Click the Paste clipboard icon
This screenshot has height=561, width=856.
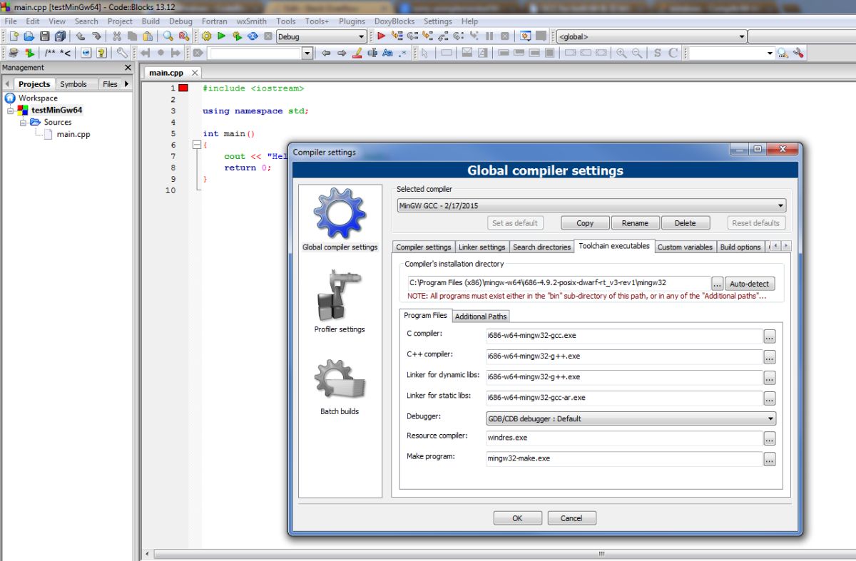pyautogui.click(x=147, y=36)
